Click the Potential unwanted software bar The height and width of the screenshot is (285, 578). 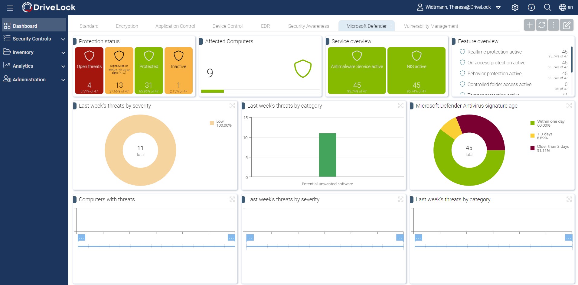(x=328, y=155)
